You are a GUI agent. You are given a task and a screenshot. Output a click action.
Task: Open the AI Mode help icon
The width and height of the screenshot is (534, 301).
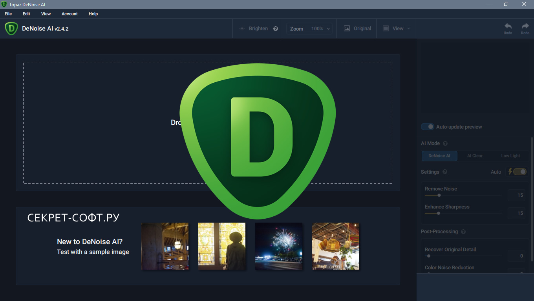pos(445,143)
